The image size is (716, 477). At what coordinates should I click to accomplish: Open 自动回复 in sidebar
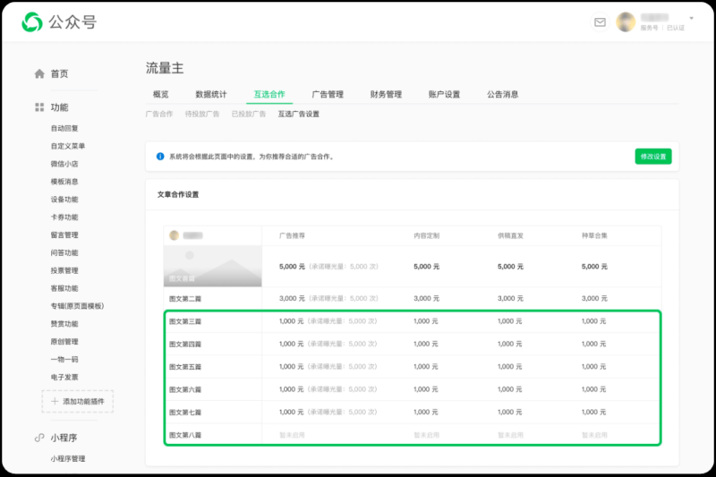tap(64, 128)
